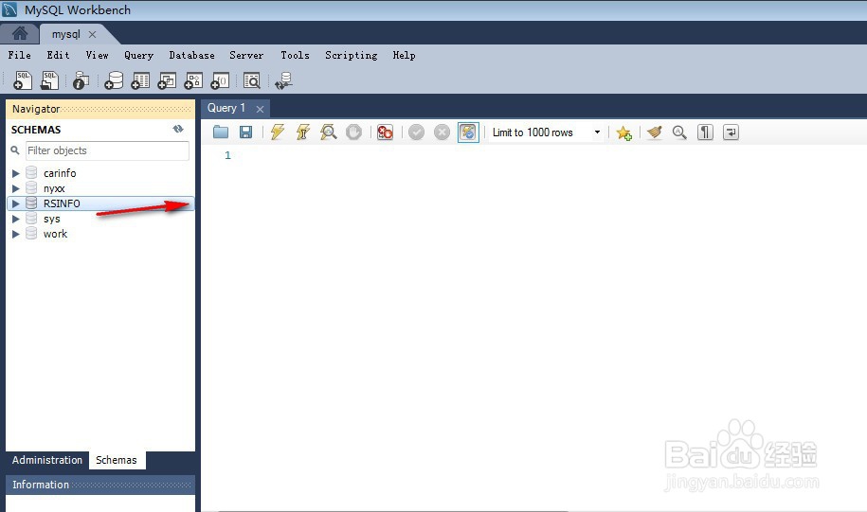The image size is (867, 512).
Task: Create a new stored procedure icon
Action: point(193,80)
